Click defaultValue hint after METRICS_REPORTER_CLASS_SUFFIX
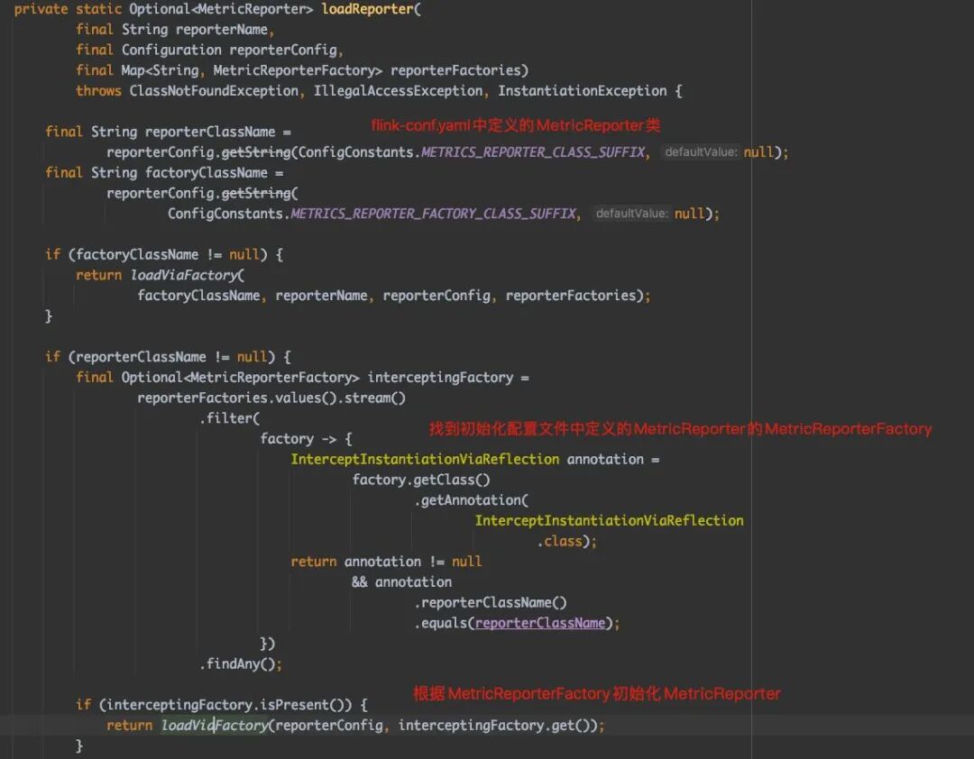 (701, 152)
